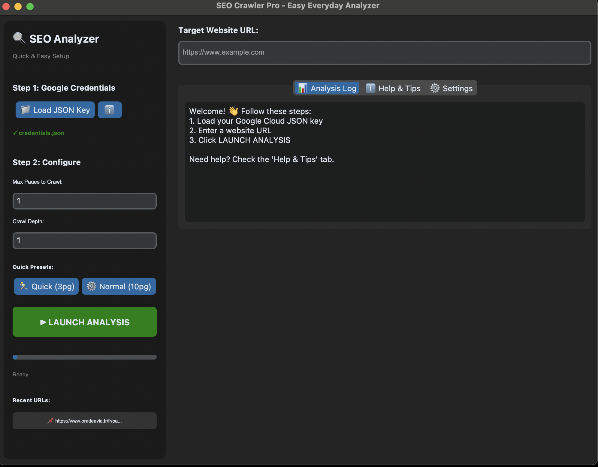Click the info icon on Help & Tips tab
The height and width of the screenshot is (467, 598).
[370, 88]
